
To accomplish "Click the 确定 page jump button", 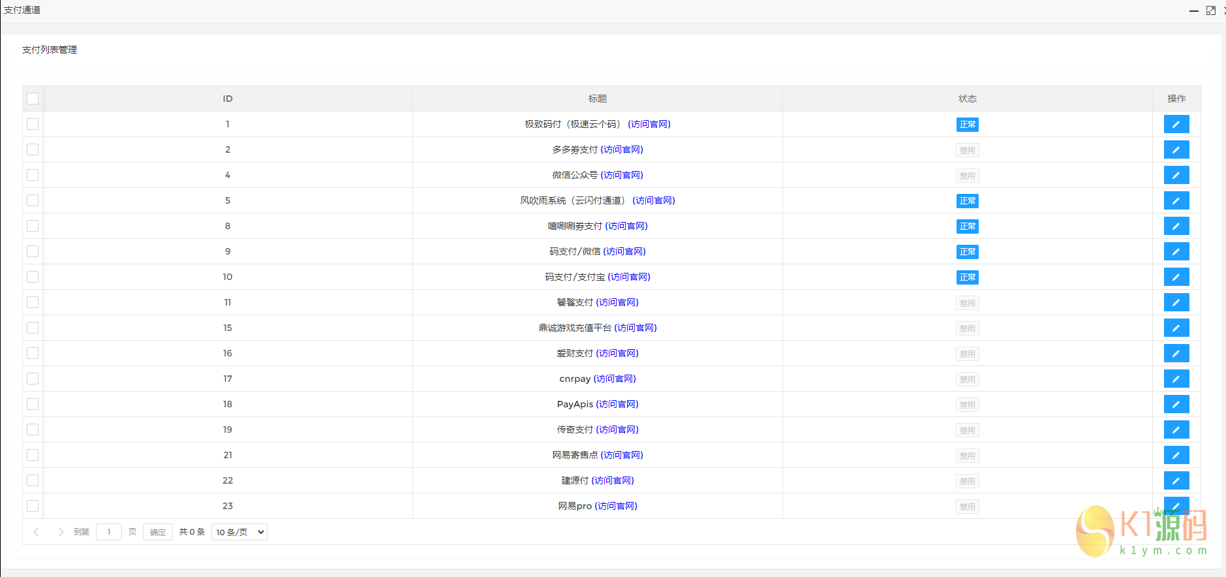I will [x=158, y=532].
